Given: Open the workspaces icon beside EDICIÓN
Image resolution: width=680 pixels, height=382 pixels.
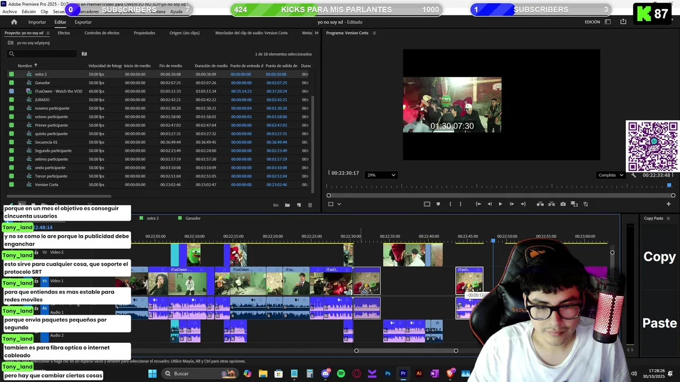Looking at the screenshot, I should point(608,22).
